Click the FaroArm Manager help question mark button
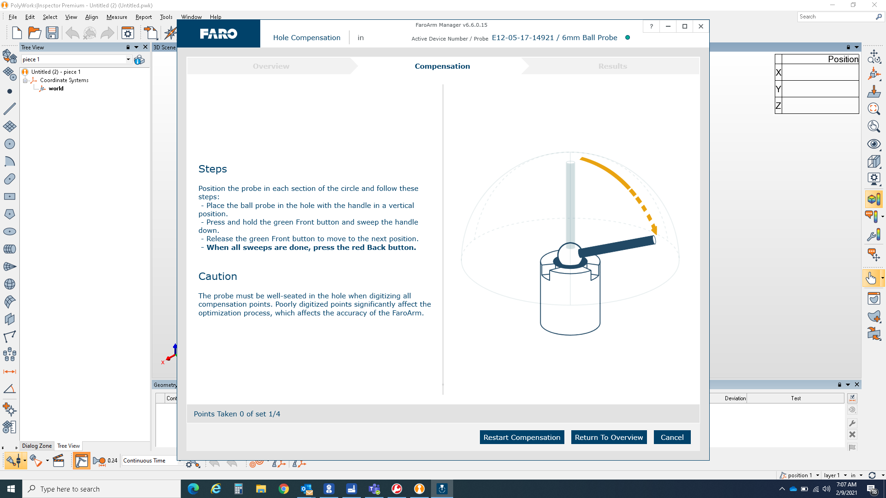The width and height of the screenshot is (886, 498). pyautogui.click(x=651, y=26)
